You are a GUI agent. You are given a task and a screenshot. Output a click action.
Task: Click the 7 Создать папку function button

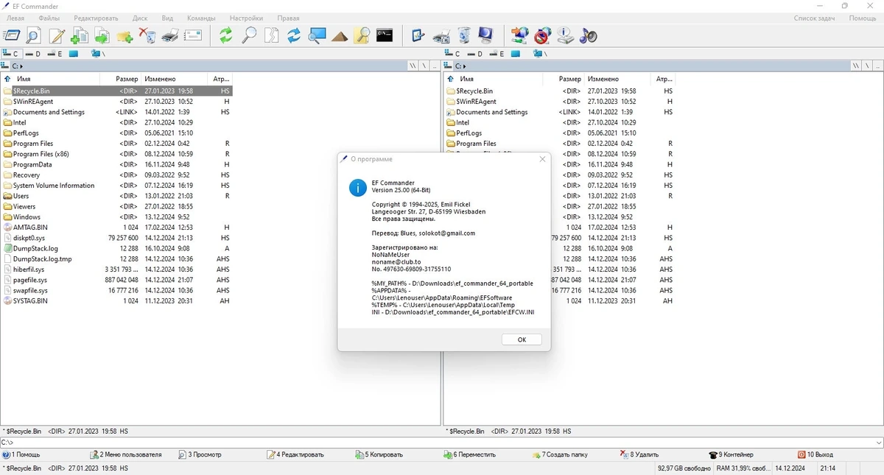[x=560, y=454]
